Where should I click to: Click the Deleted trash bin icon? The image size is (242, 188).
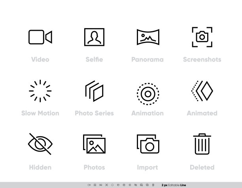point(202,145)
